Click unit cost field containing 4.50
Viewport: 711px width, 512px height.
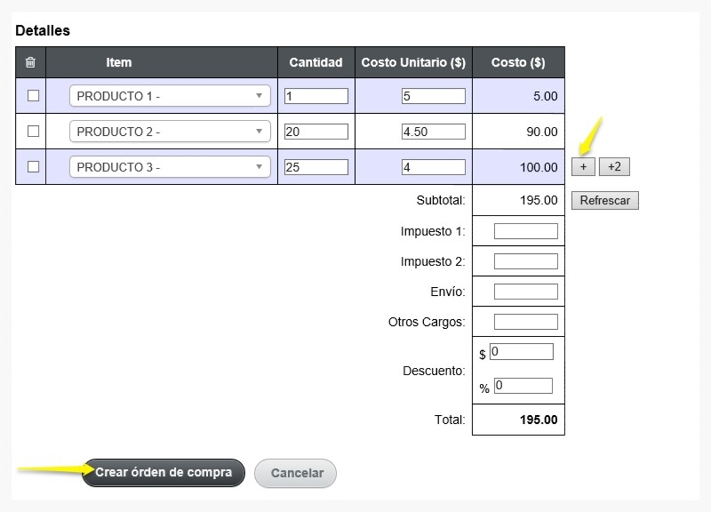point(434,132)
